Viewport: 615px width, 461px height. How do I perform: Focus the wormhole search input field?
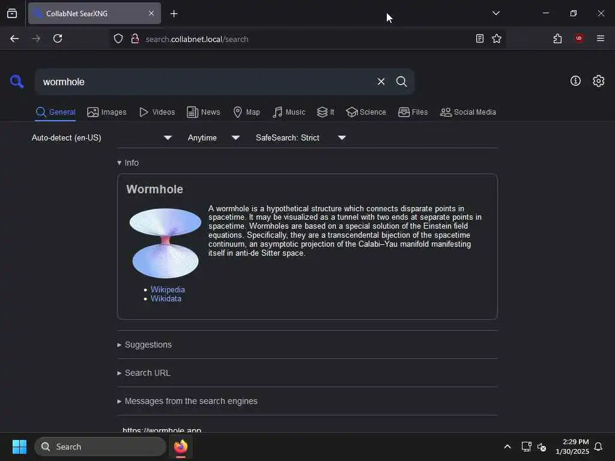[x=206, y=82]
